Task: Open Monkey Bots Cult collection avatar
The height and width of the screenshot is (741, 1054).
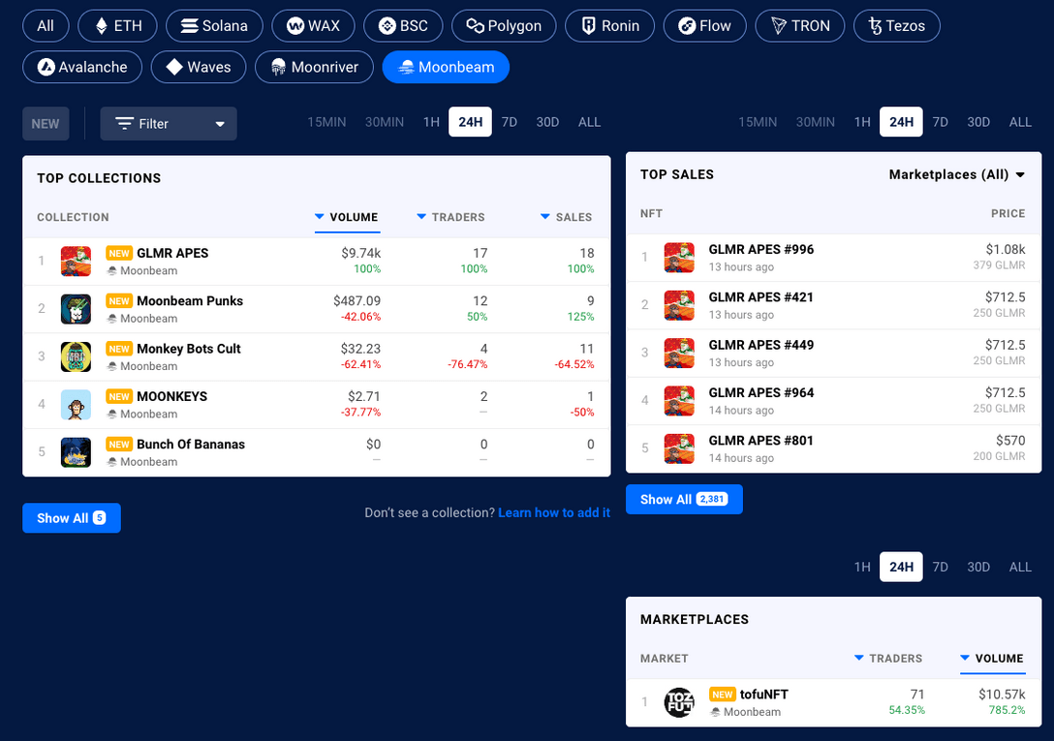Action: coord(76,356)
